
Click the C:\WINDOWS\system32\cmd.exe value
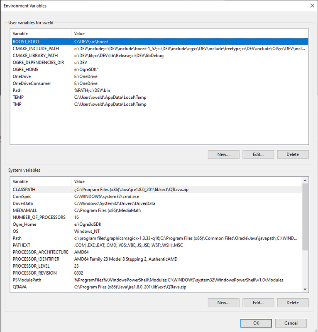pyautogui.click(x=107, y=196)
